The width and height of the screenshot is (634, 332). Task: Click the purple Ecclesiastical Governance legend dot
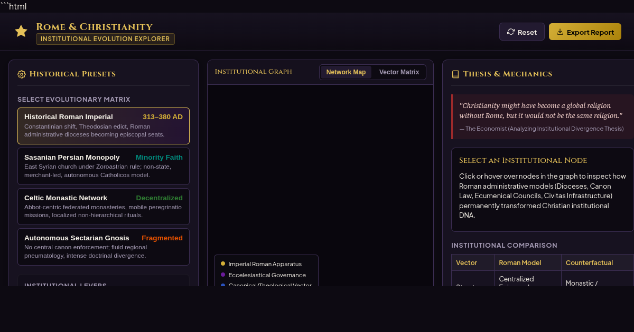223,275
